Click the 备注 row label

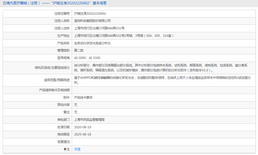point(67,112)
